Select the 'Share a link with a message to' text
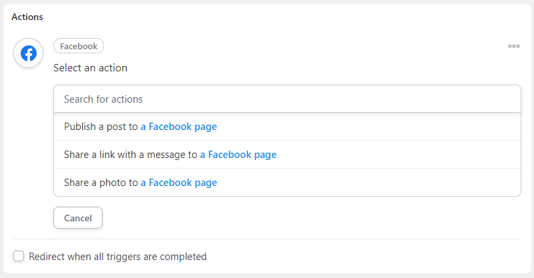Image resolution: width=534 pixels, height=278 pixels. [131, 155]
